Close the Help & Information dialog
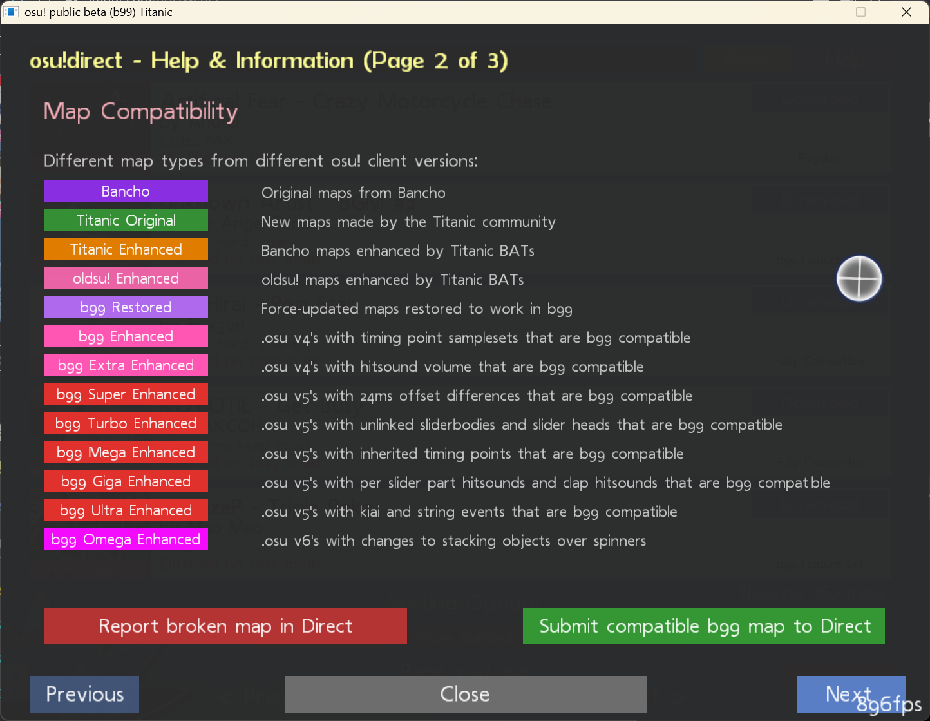930x721 pixels. [466, 694]
